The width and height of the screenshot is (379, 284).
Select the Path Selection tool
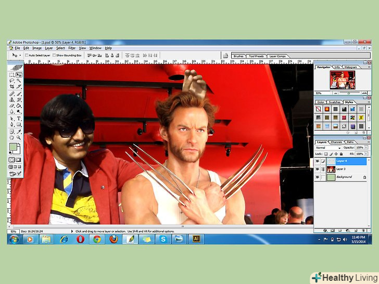pyautogui.click(x=12, y=119)
